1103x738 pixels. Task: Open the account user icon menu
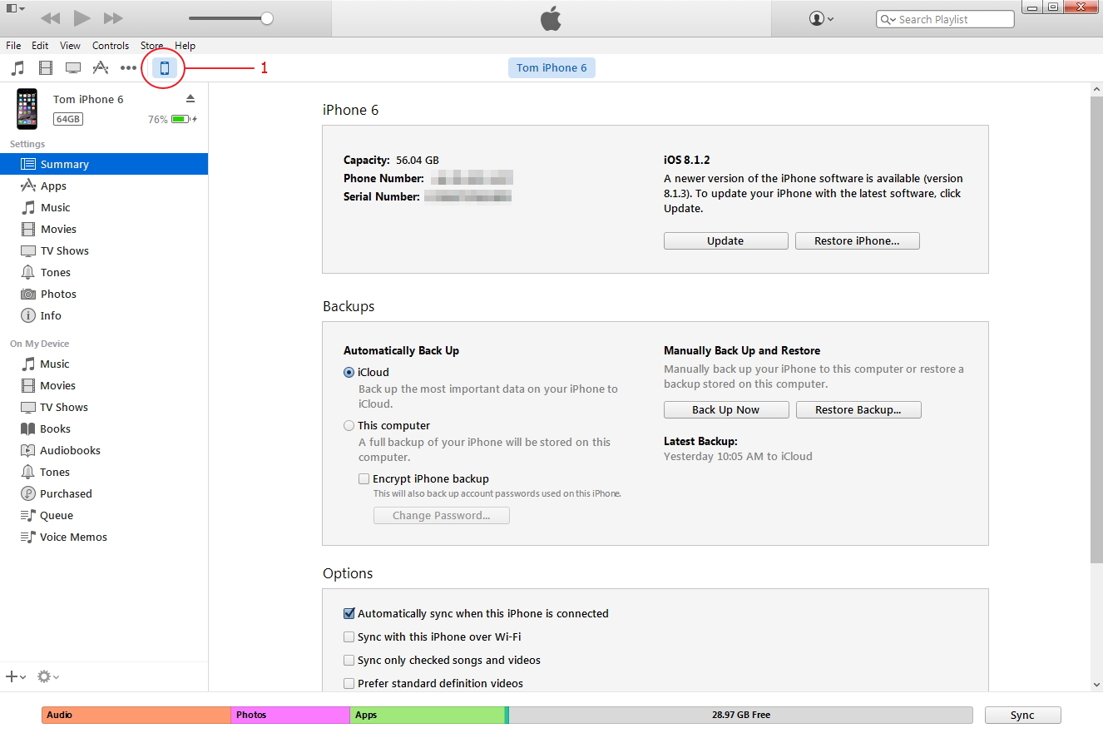coord(821,18)
